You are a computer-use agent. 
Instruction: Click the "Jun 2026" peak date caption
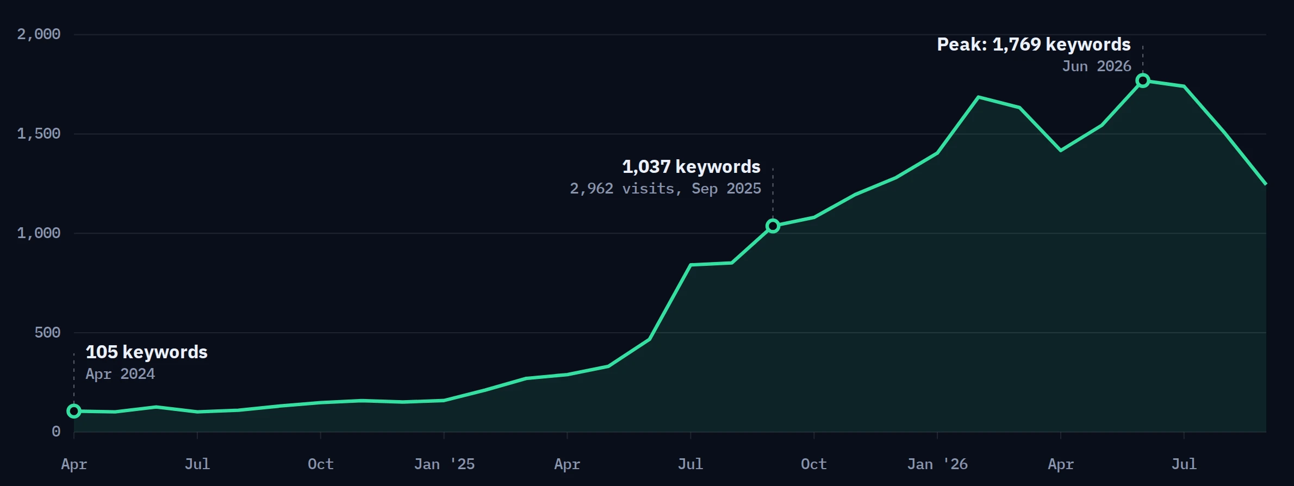click(1097, 66)
